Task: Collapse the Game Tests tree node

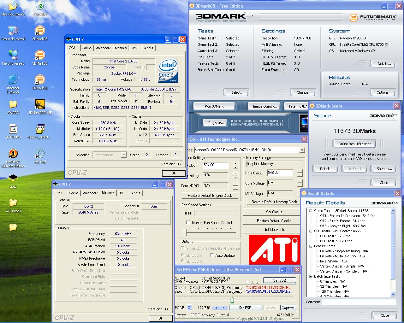Action: 311,211
